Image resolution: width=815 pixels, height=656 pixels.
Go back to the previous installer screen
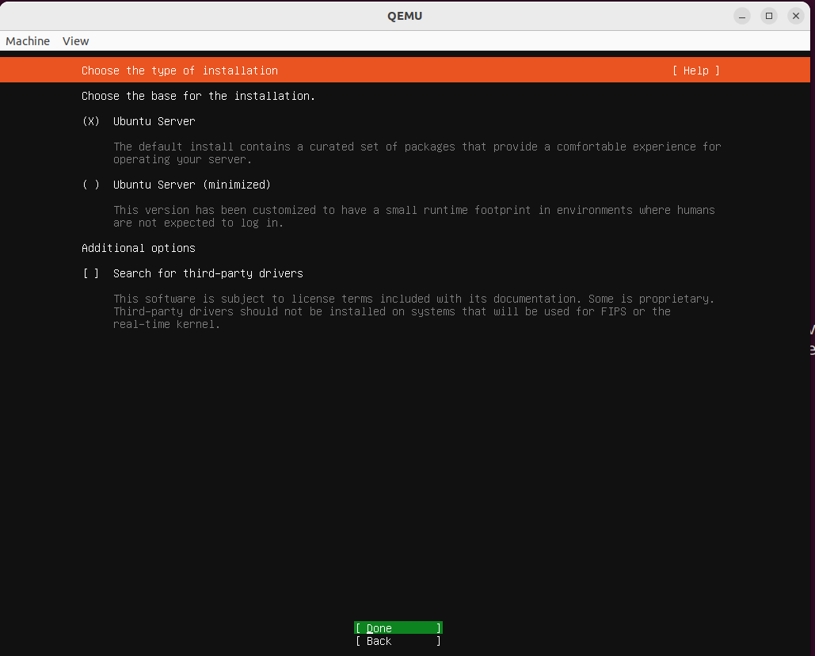pos(398,641)
